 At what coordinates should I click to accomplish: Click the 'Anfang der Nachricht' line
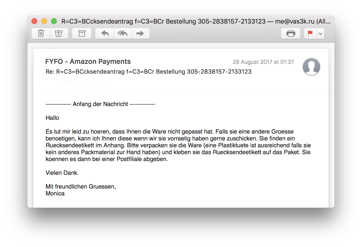click(x=100, y=104)
